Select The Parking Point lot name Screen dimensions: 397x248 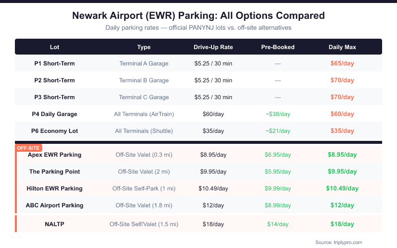pos(55,172)
